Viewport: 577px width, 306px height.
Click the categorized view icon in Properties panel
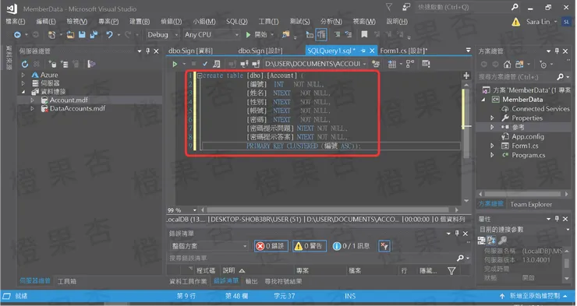tap(481, 241)
